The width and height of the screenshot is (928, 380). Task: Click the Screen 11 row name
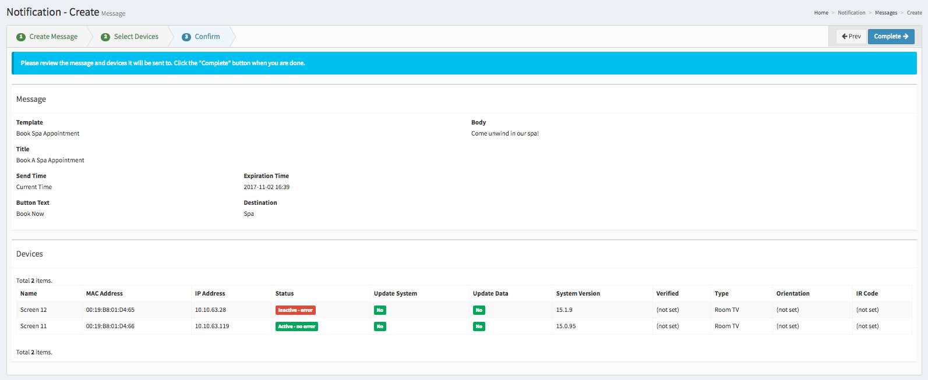pos(33,326)
